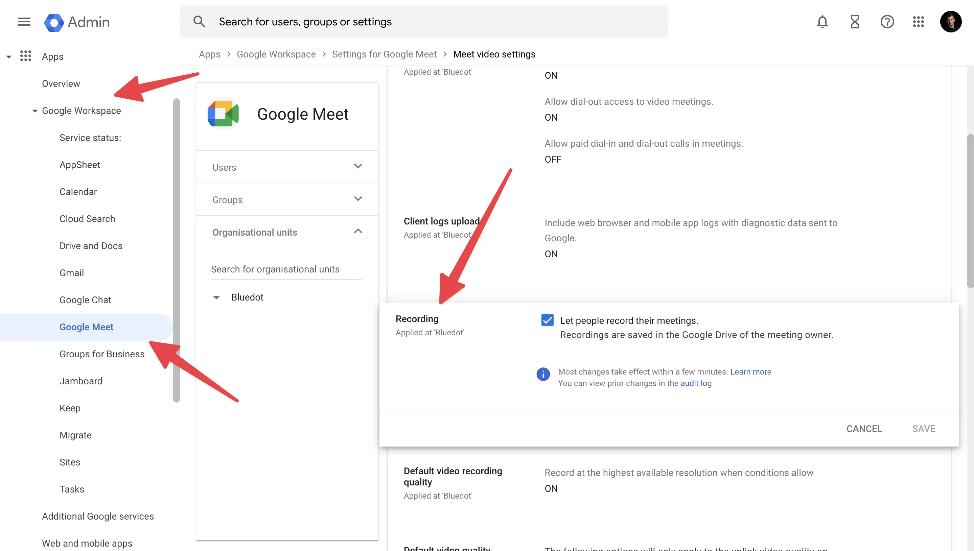
Task: Open Service status in sidebar
Action: coord(90,138)
